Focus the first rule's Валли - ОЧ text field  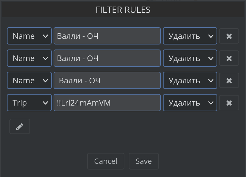[x=107, y=36]
